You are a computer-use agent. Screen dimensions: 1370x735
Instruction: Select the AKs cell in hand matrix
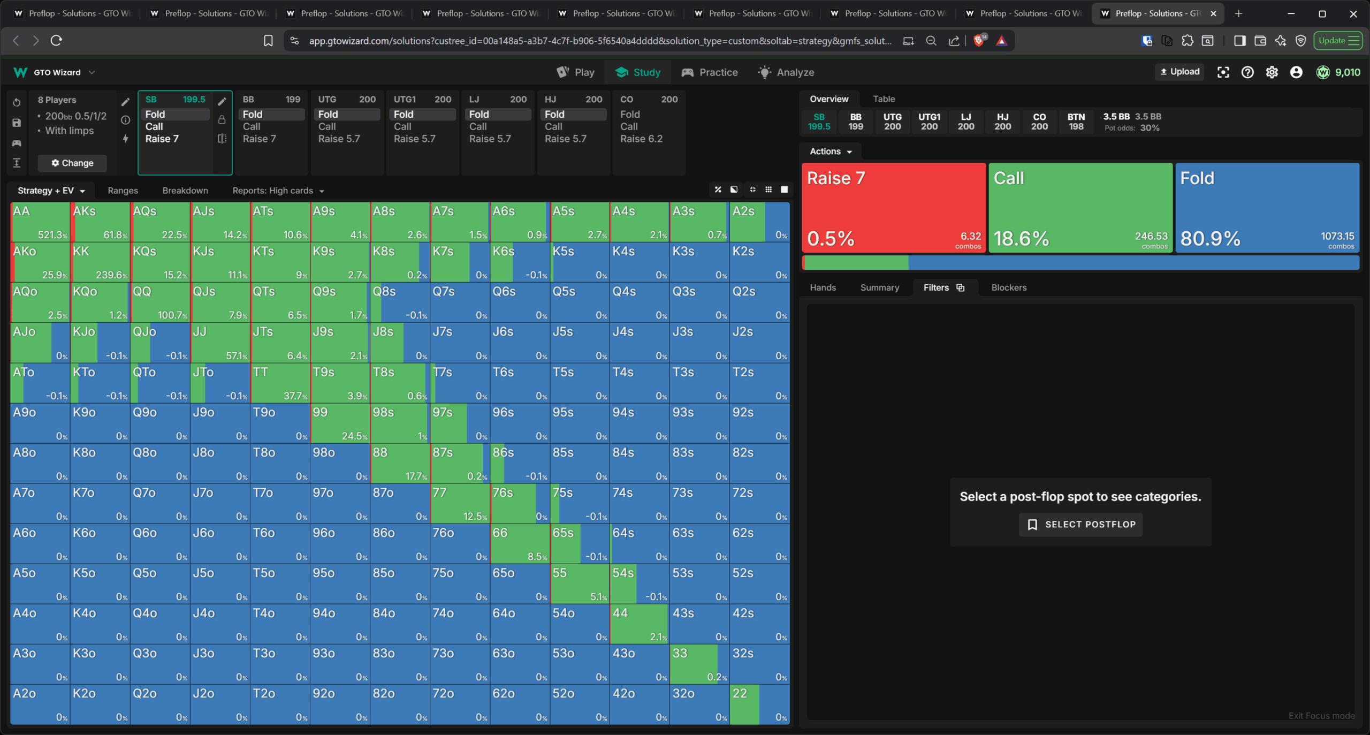tap(100, 222)
